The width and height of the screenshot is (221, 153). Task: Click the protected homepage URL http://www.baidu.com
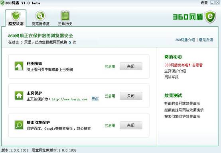pos(70,99)
